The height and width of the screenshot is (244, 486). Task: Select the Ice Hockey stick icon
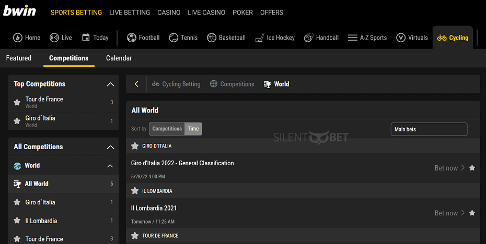[259, 38]
